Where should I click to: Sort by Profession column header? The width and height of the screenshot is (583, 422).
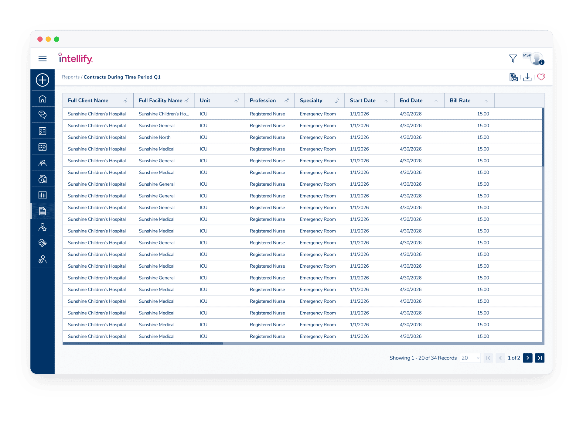point(269,101)
